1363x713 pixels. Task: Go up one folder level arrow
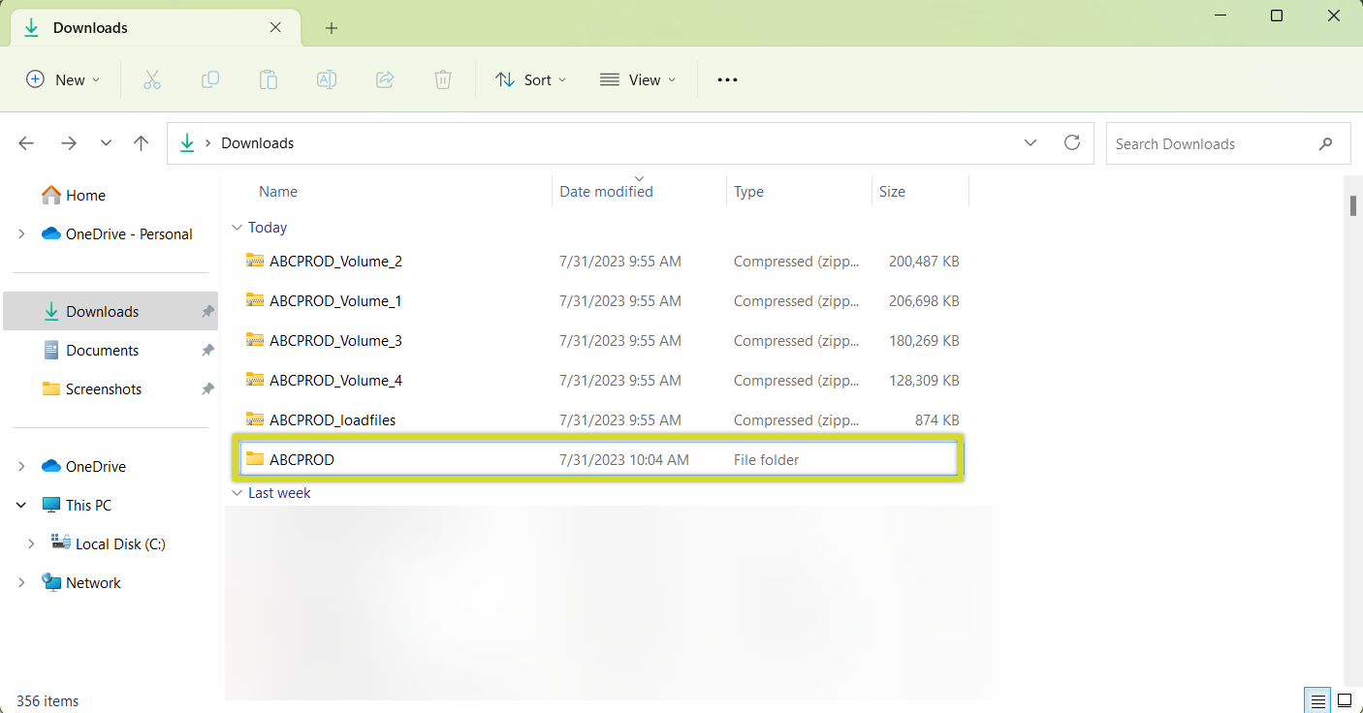tap(142, 143)
